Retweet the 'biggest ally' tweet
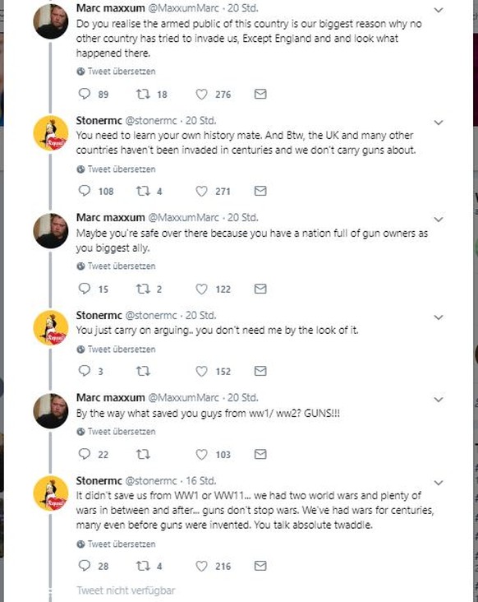The image size is (478, 602). (x=143, y=289)
